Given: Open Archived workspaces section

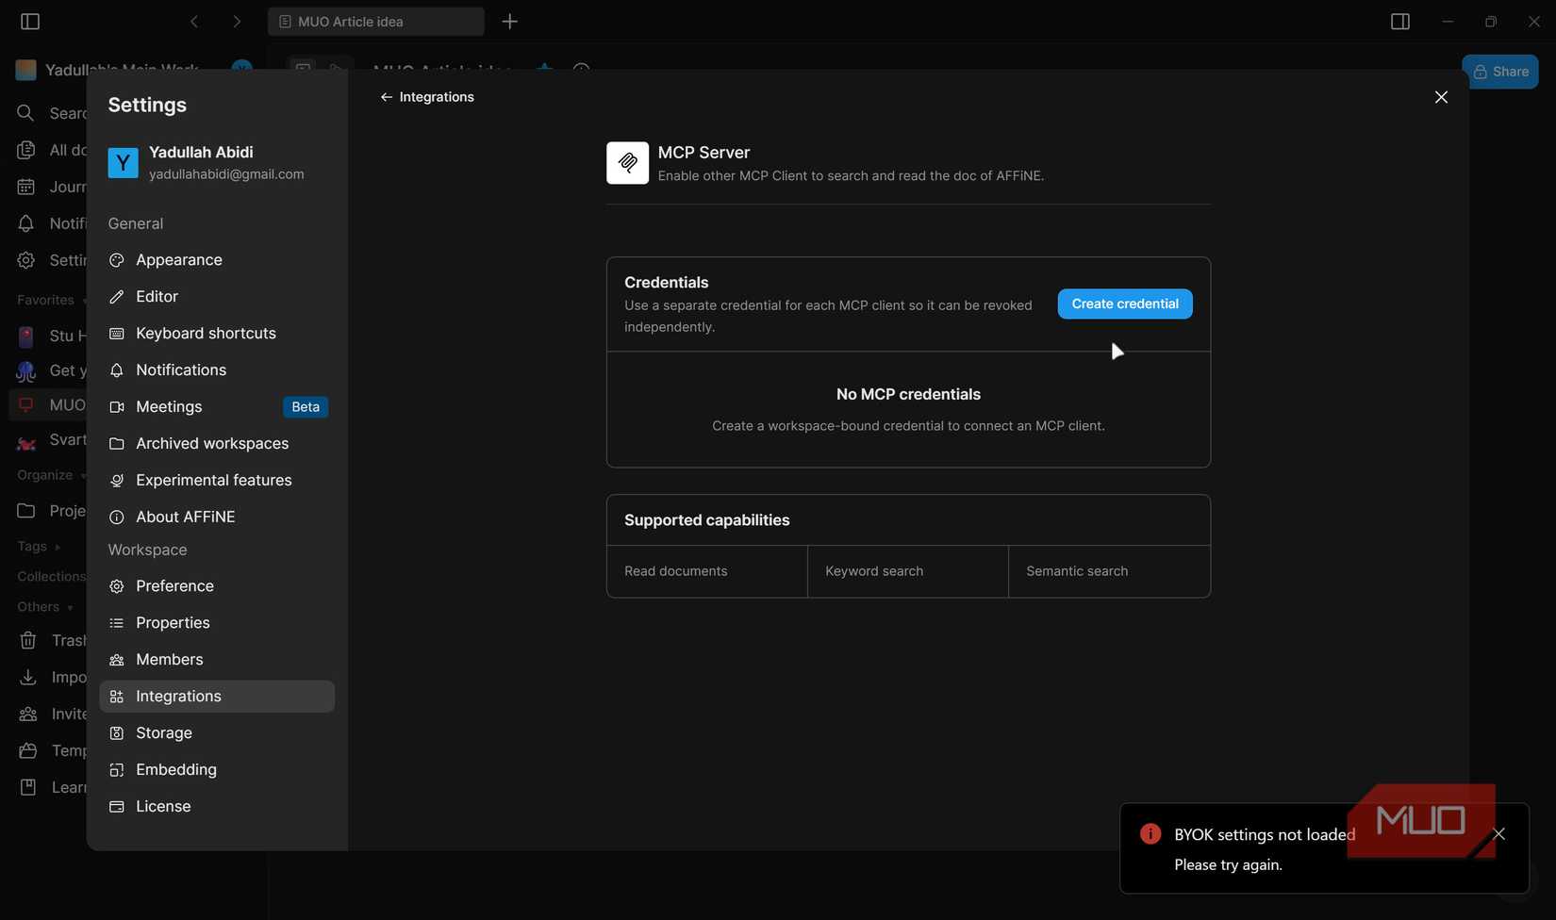Looking at the screenshot, I should 217,444.
